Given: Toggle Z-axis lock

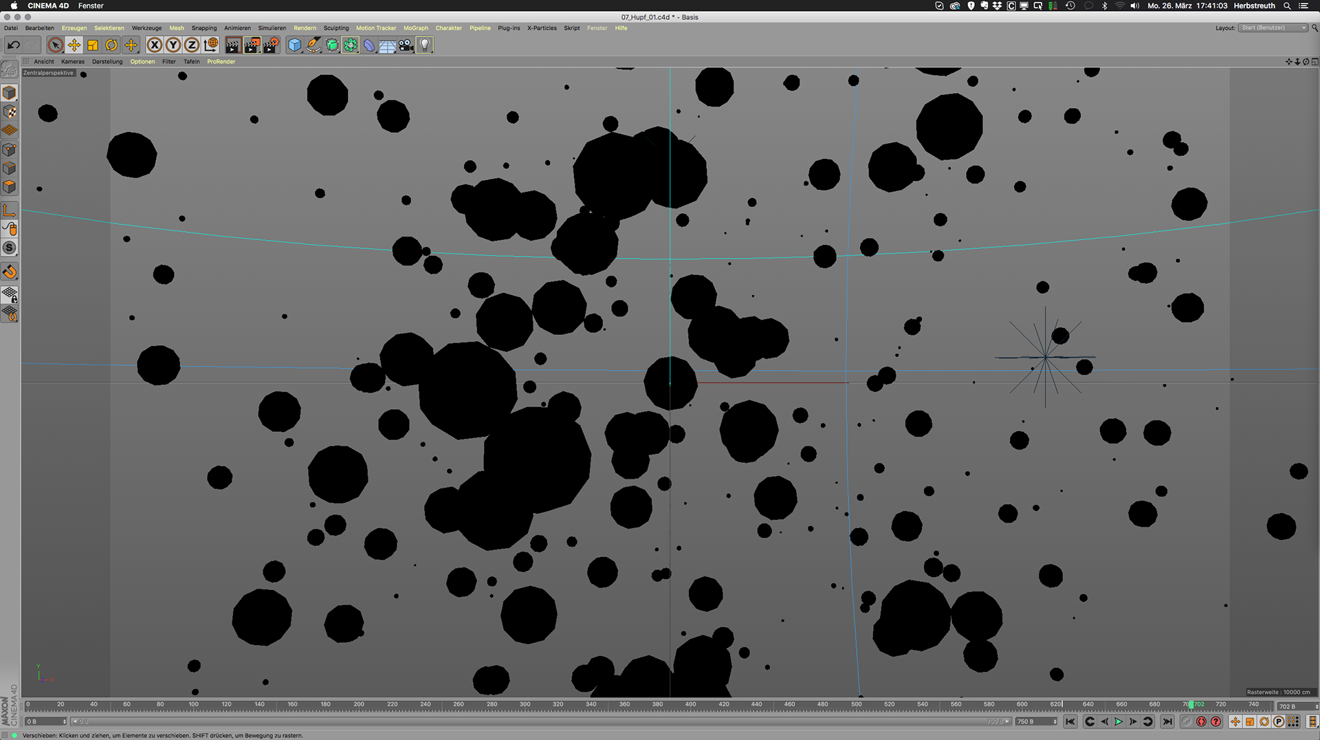Looking at the screenshot, I should [x=192, y=45].
